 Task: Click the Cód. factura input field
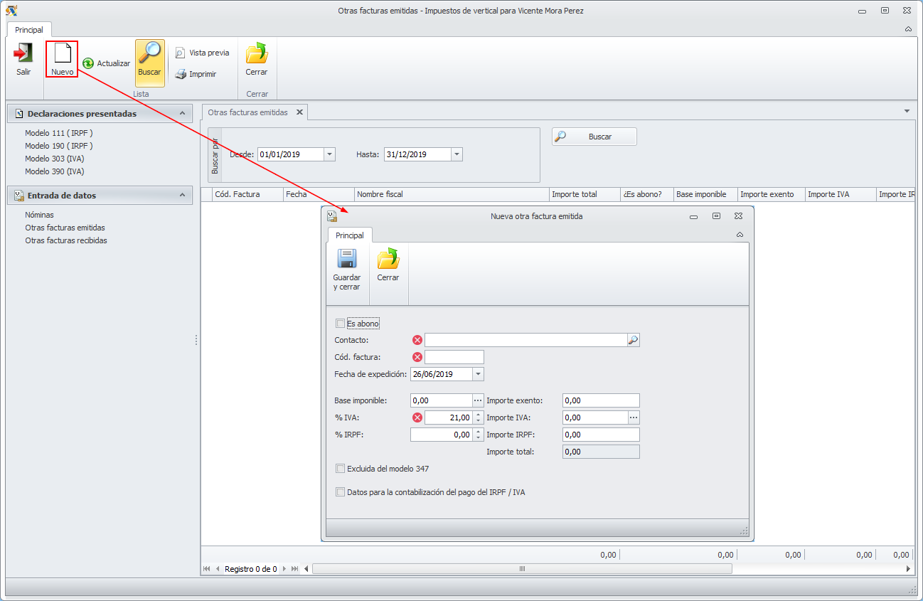click(454, 357)
